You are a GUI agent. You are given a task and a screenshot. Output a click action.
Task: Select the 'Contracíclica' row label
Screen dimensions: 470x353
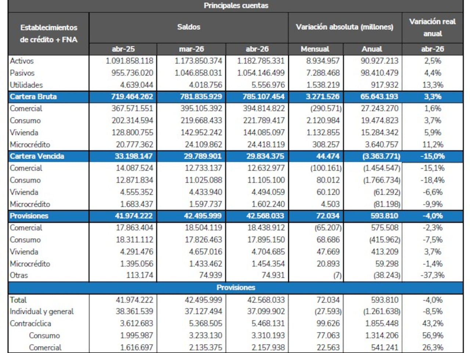coord(30,324)
